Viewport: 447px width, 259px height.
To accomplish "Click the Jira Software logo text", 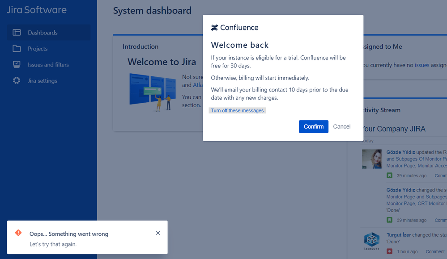I will click(37, 10).
